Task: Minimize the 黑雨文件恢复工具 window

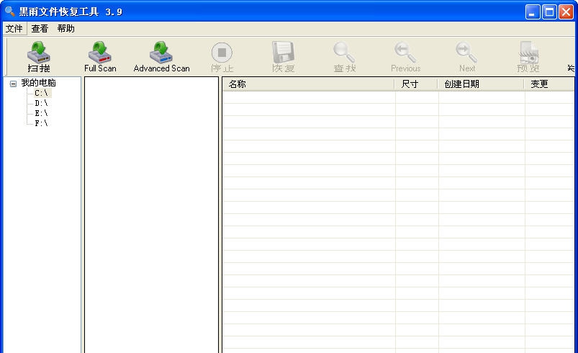Action: click(x=532, y=12)
